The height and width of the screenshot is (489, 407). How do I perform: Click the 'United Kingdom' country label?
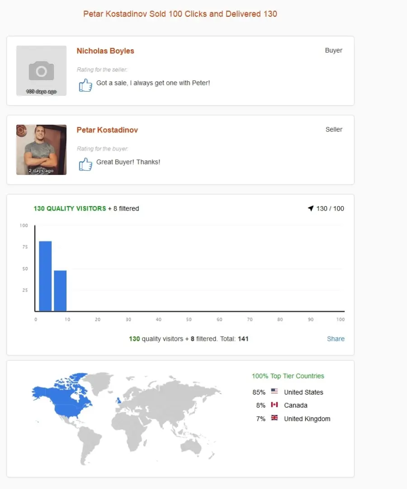(307, 419)
